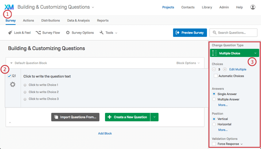This screenshot has height=149, width=261.
Task: Switch to the Data & Analysis tab
Action: tap(78, 21)
